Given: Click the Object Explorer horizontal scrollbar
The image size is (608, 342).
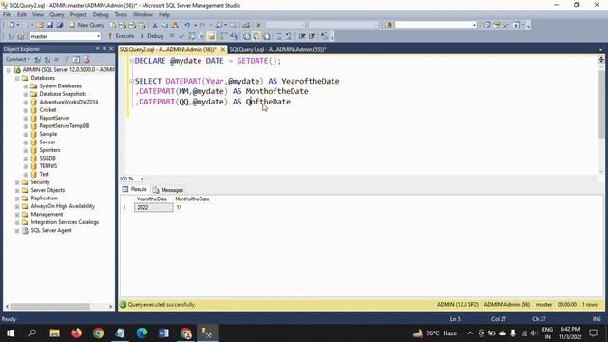Looking at the screenshot, I should 50,307.
